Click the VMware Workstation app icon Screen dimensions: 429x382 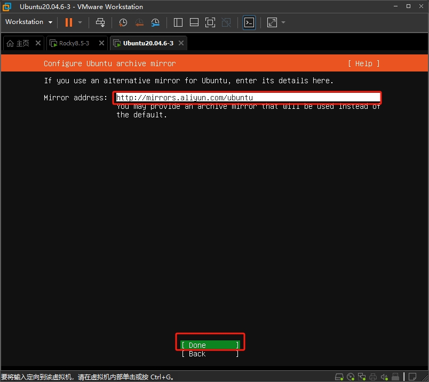(7, 6)
